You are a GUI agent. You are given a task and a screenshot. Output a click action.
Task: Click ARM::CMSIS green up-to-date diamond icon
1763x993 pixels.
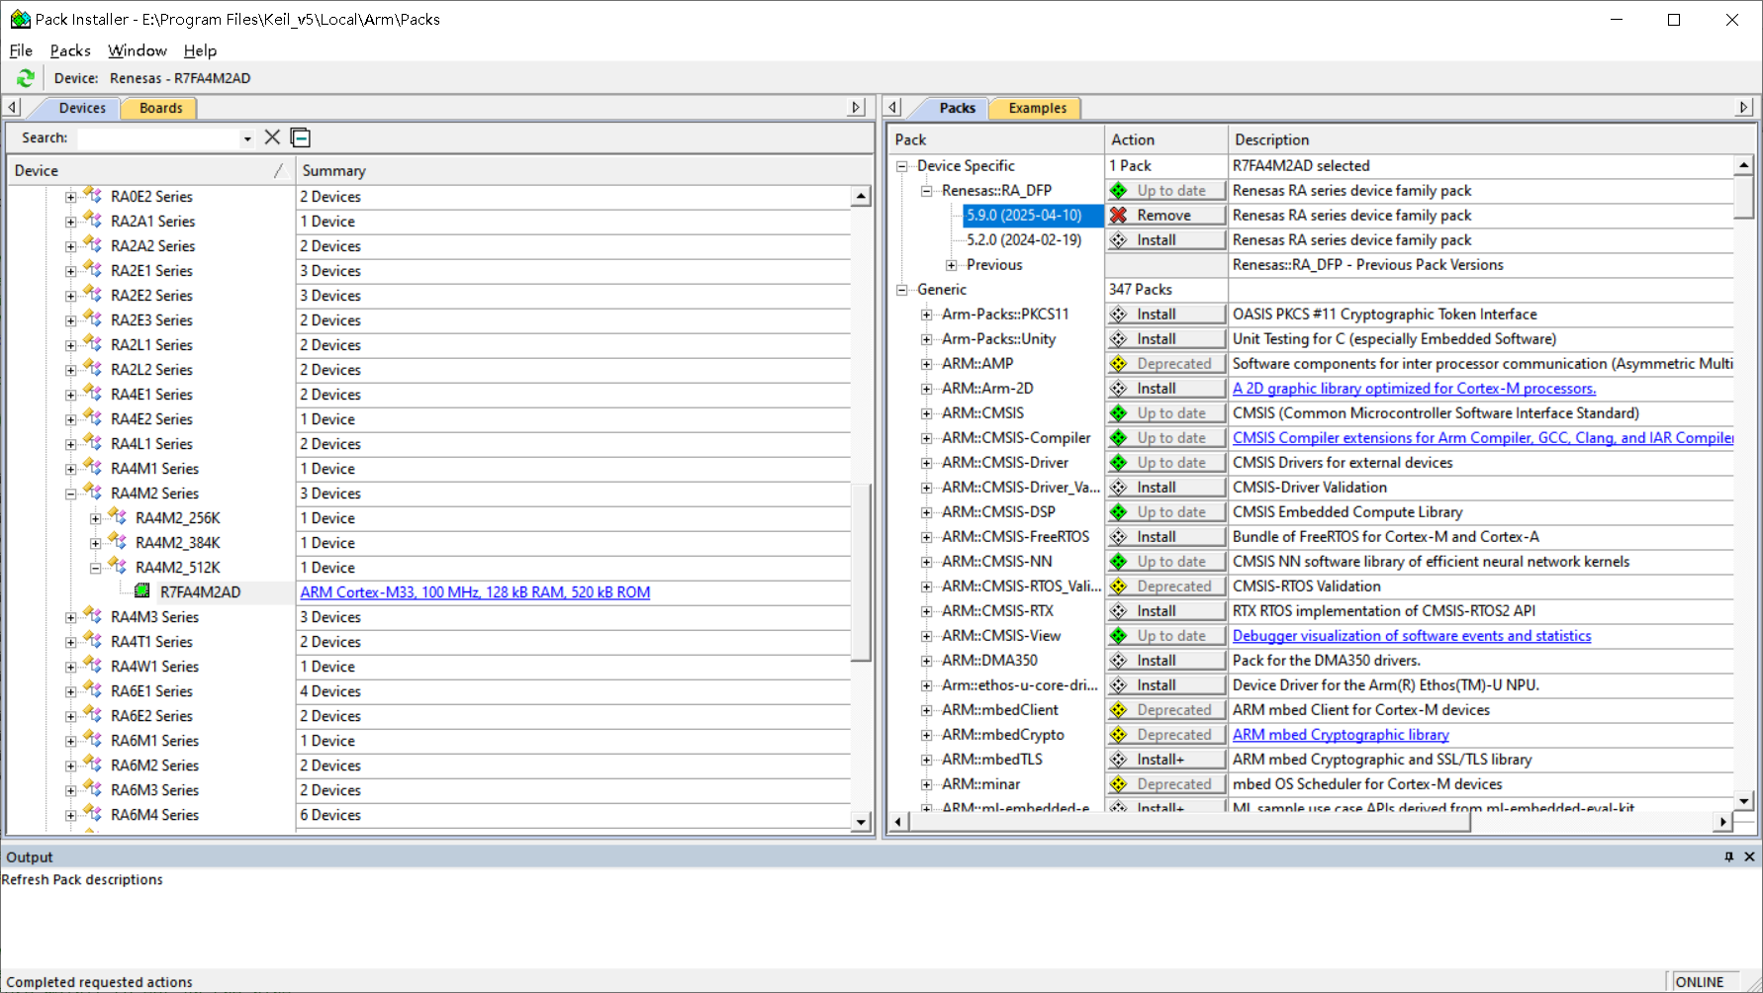(1119, 413)
